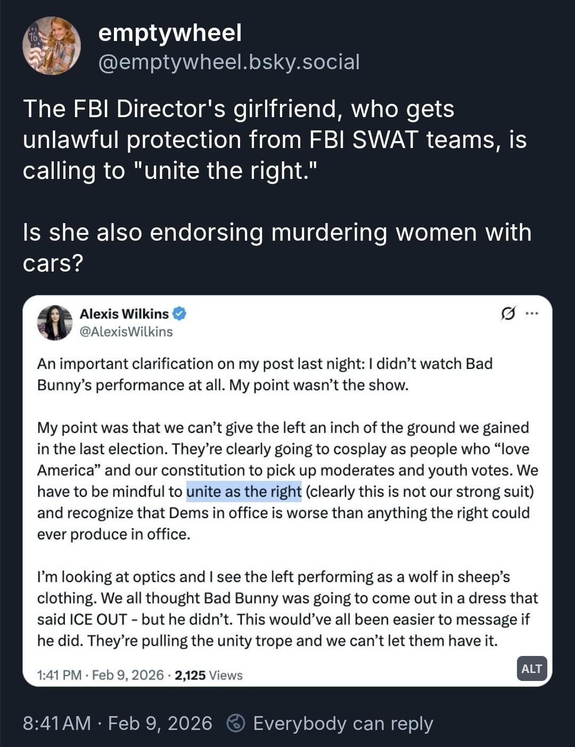575x747 pixels.
Task: Click the @AlexisWilkins handle
Action: pyautogui.click(x=126, y=332)
